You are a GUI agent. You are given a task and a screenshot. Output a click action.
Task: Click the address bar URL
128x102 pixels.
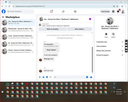(30, 6)
